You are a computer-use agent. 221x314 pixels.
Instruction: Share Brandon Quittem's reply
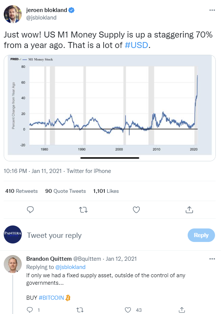click(x=182, y=310)
